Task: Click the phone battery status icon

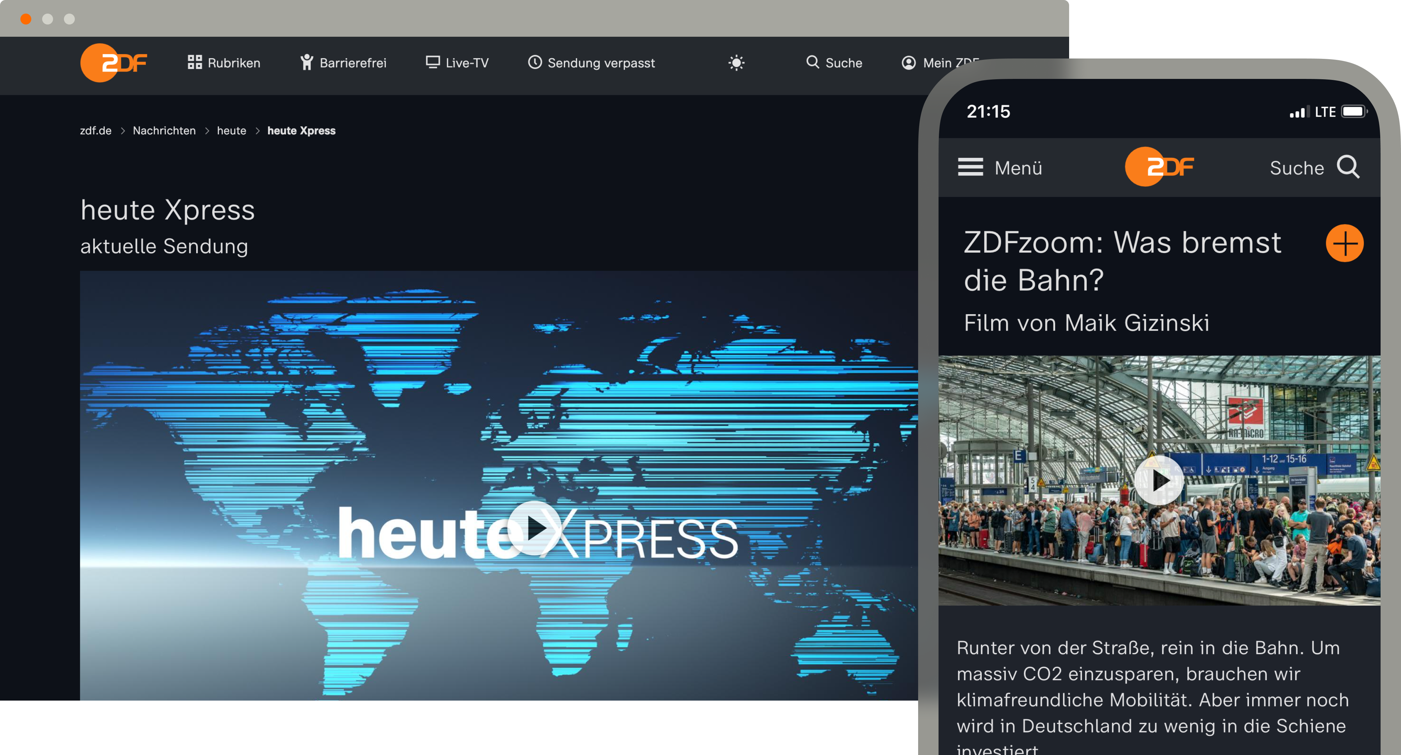Action: tap(1354, 112)
